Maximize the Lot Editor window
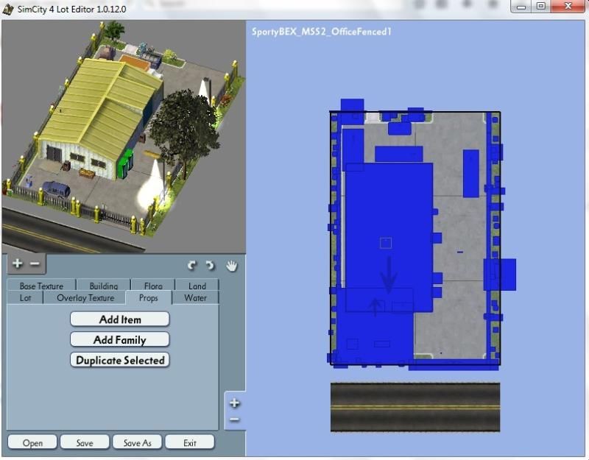This screenshot has width=589, height=460. pyautogui.click(x=540, y=7)
